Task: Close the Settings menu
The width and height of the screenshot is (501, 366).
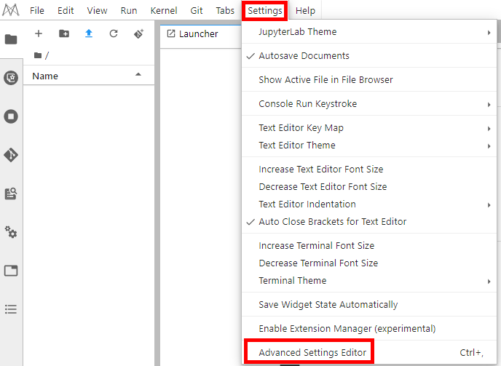Action: 265,10
